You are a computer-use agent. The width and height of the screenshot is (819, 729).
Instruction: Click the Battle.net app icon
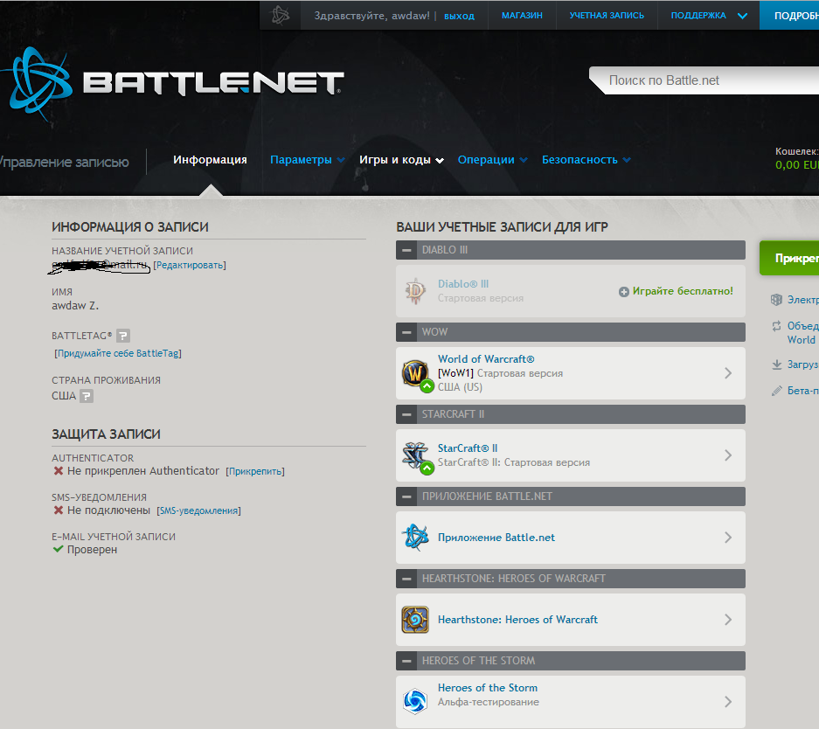tap(415, 538)
